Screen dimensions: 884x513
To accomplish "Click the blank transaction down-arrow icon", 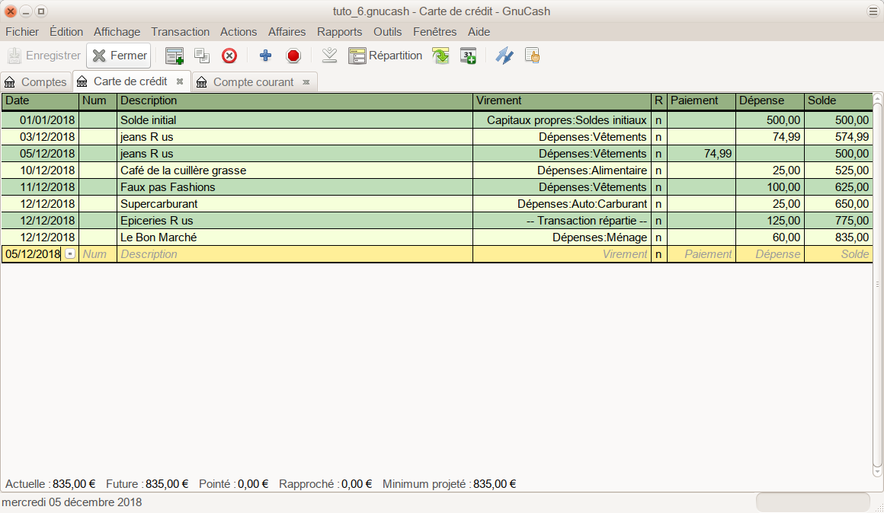I will click(329, 56).
